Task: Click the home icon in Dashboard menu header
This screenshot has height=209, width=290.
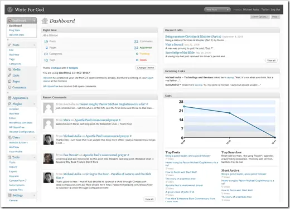Action: (9, 20)
